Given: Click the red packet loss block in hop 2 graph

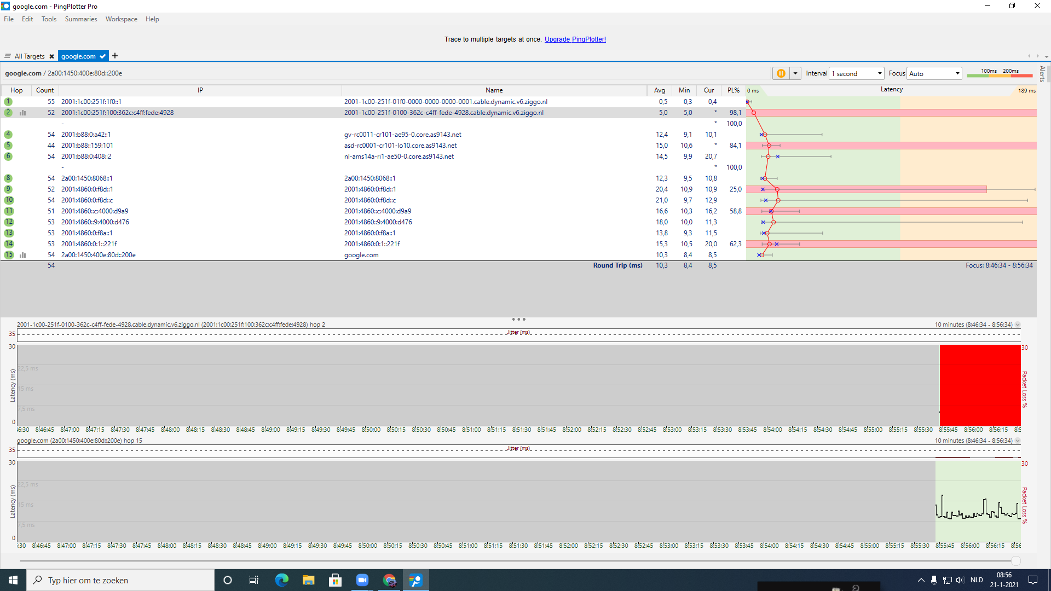Looking at the screenshot, I should click(x=980, y=385).
